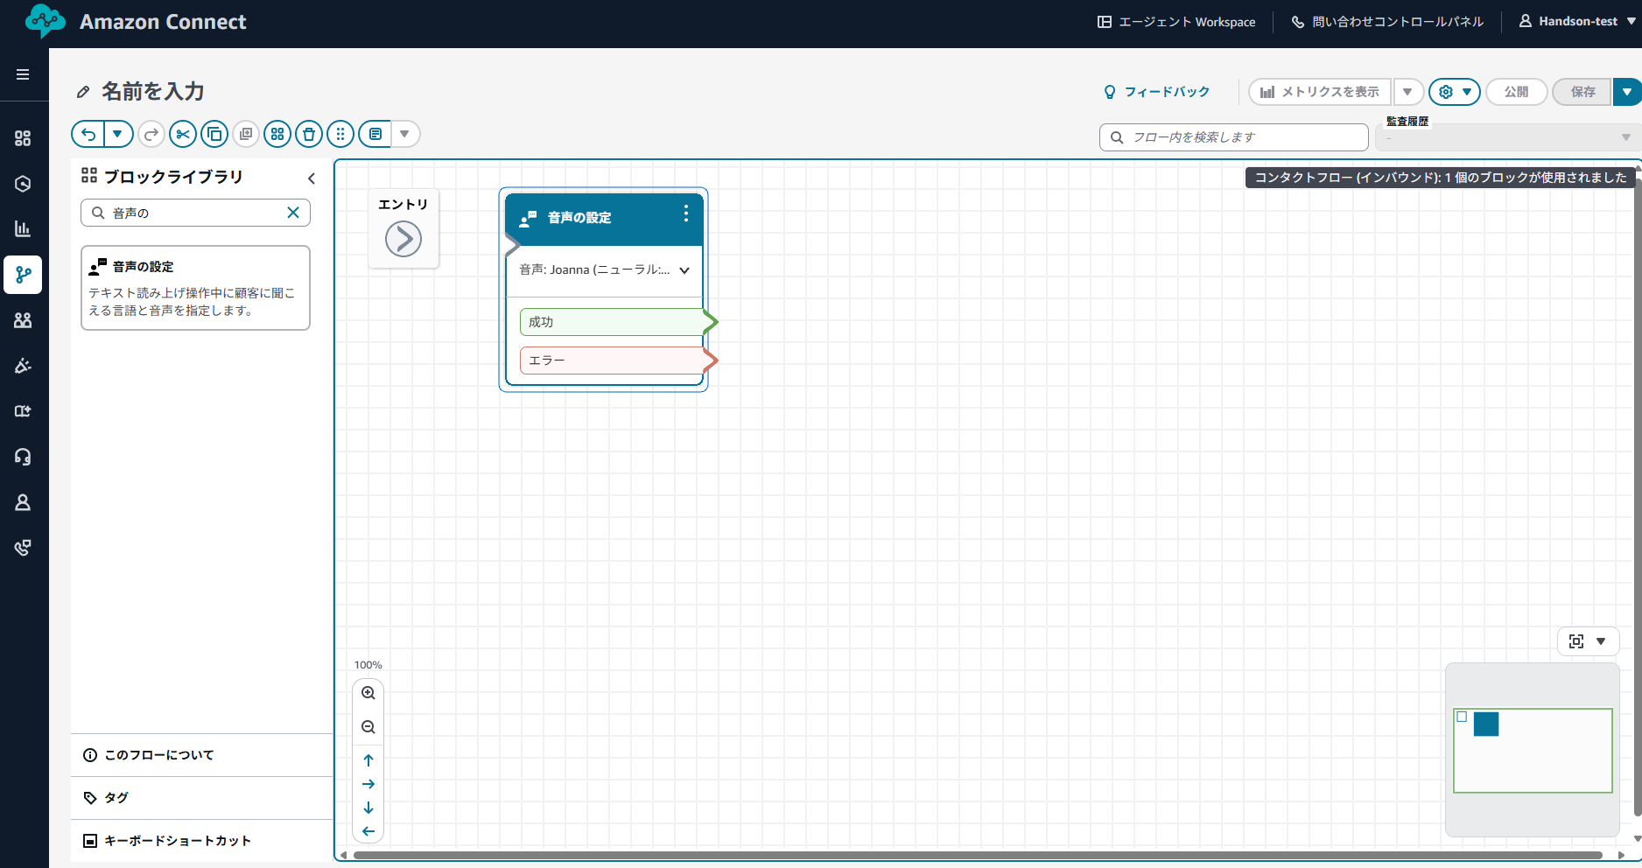
Task: Zoom in on the flow canvas
Action: [368, 693]
